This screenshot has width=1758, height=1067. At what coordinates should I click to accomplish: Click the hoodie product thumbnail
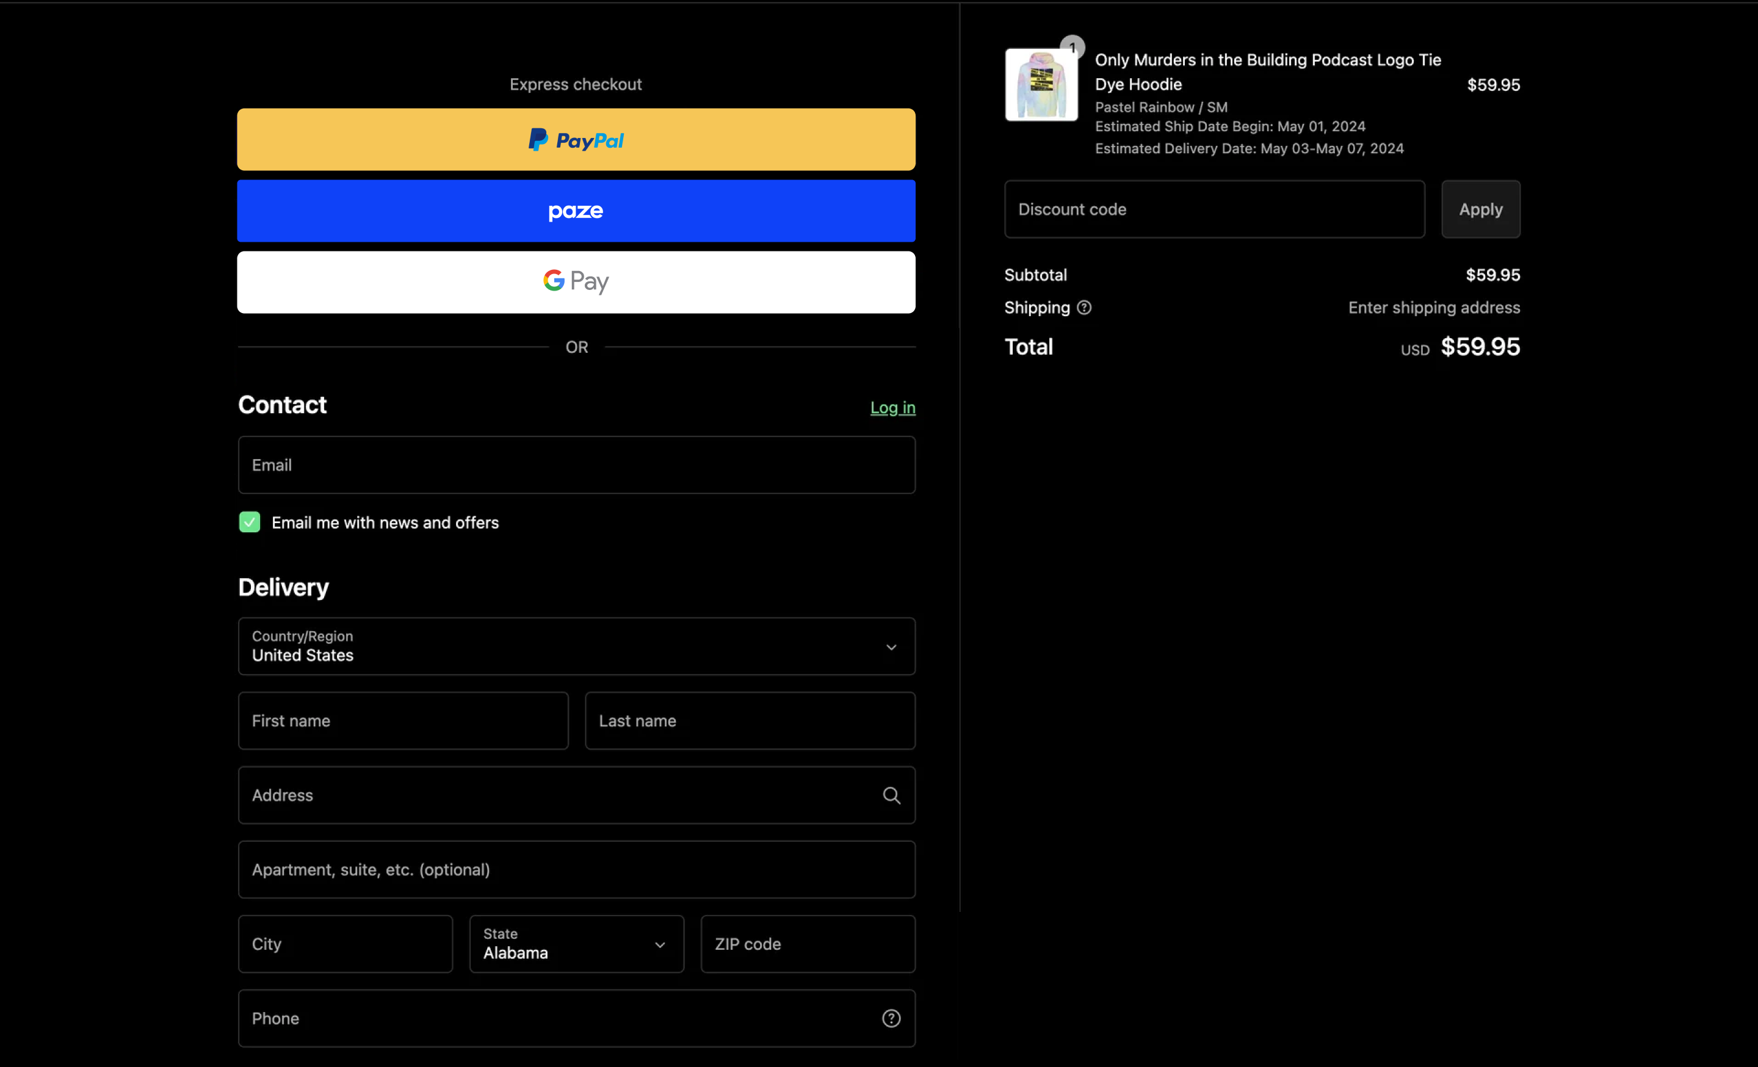tap(1041, 85)
